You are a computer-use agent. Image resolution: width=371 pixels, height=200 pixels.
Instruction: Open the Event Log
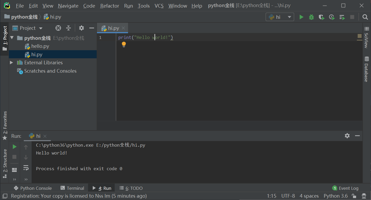345,188
